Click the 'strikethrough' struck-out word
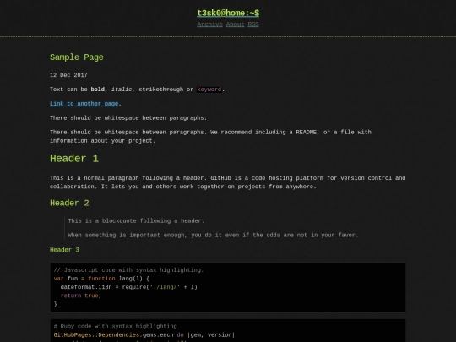 pos(161,90)
